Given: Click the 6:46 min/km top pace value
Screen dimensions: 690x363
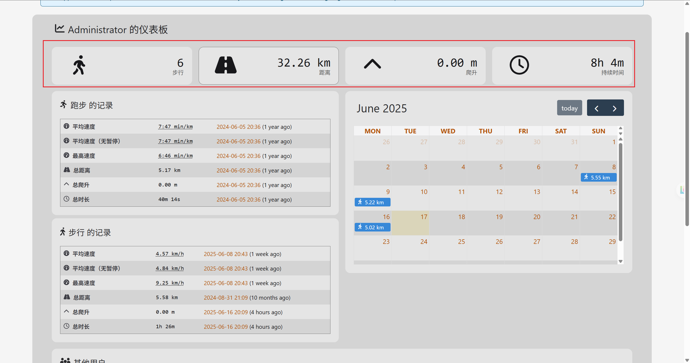Looking at the screenshot, I should click(x=175, y=156).
